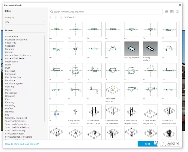Browse Specialty Equipment category
This screenshot has height=152, width=188.
tap(16, 118)
